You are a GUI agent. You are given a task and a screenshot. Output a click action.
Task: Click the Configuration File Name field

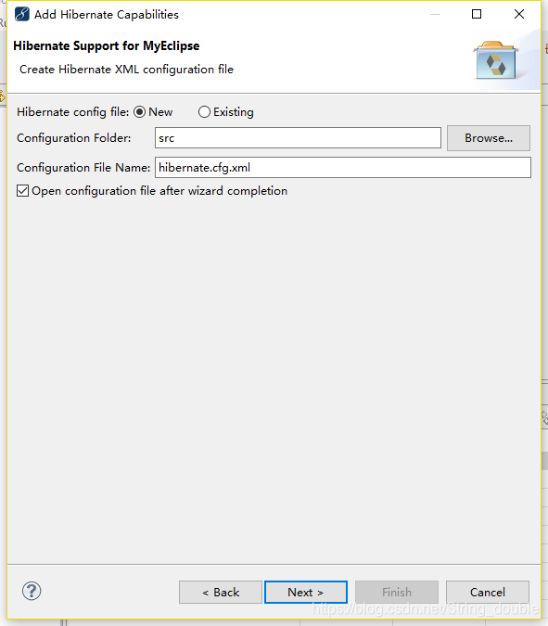[343, 167]
